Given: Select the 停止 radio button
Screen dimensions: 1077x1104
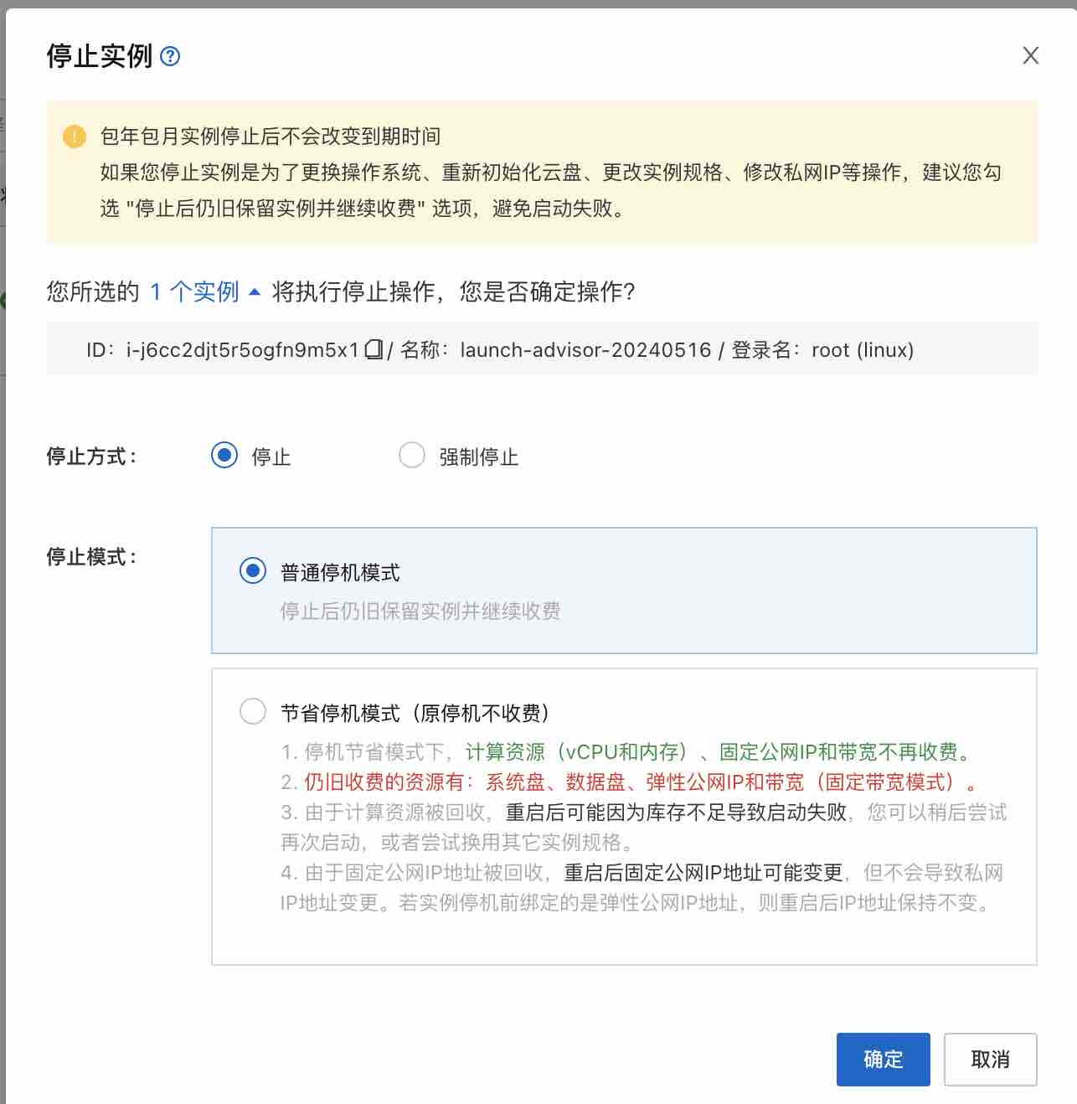Looking at the screenshot, I should pos(224,456).
